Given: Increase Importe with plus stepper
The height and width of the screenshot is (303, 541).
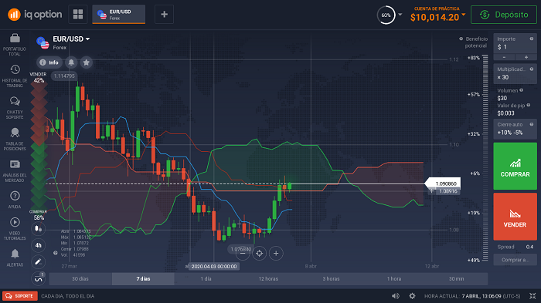Looking at the screenshot, I should 526,57.
